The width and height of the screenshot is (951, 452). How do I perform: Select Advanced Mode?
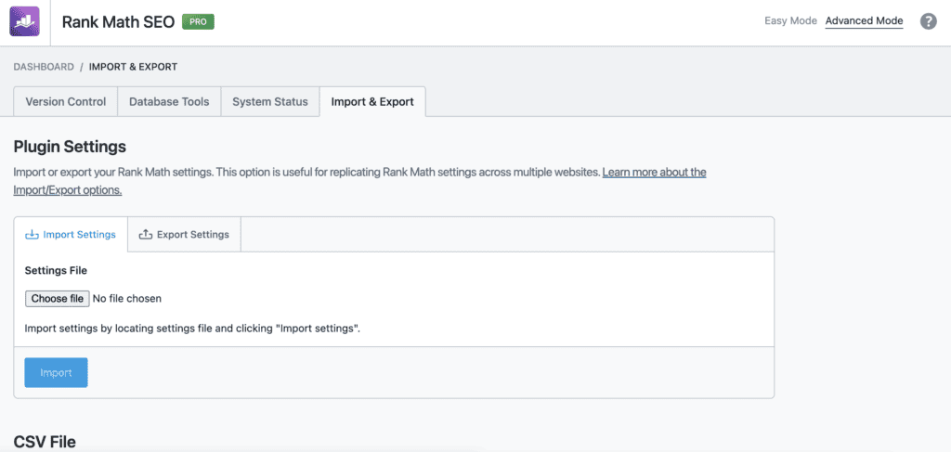coord(865,20)
